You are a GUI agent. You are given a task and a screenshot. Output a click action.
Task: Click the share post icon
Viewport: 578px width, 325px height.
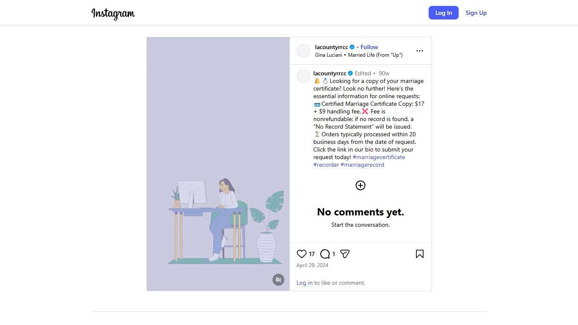click(345, 254)
